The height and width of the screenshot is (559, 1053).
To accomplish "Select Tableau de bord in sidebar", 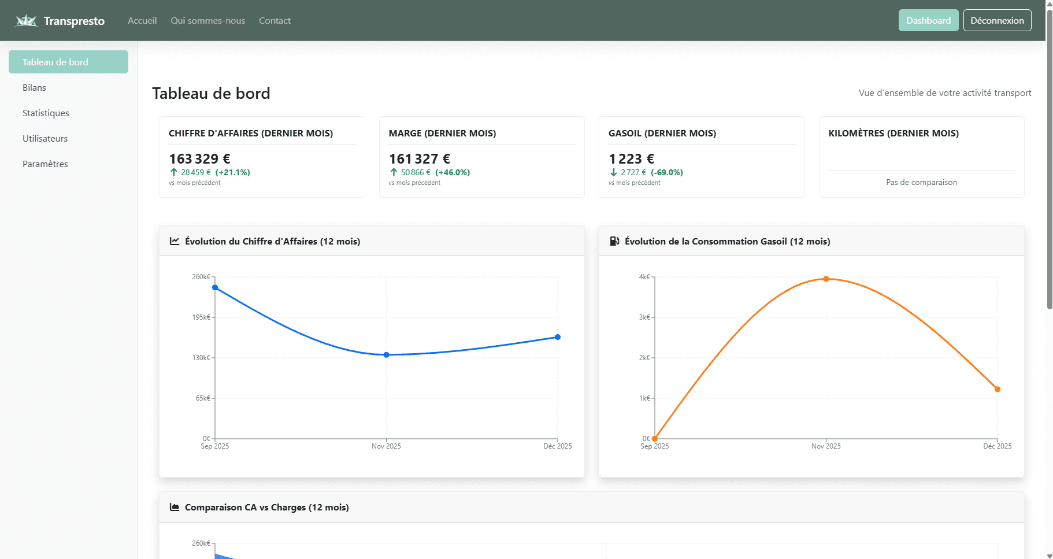I will tap(68, 62).
